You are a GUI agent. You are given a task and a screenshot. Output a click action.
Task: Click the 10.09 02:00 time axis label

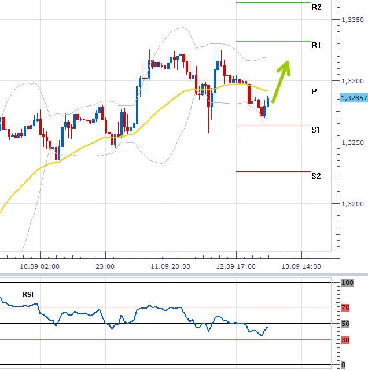39,266
